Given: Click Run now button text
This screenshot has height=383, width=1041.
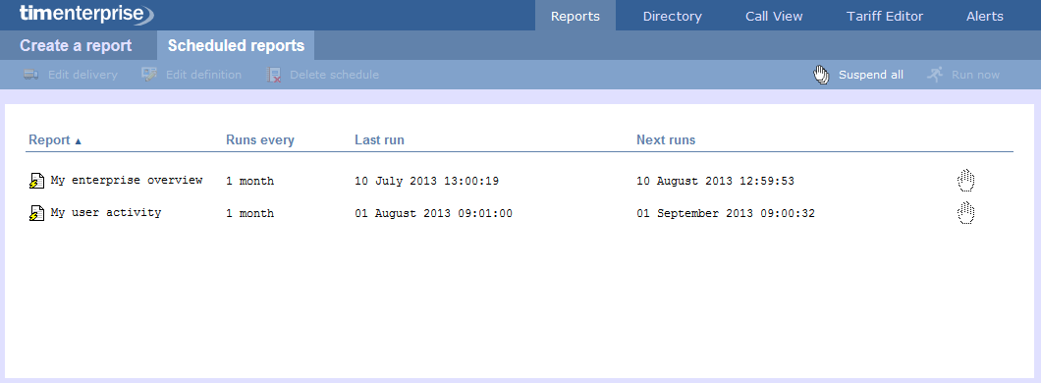Looking at the screenshot, I should click(x=975, y=75).
